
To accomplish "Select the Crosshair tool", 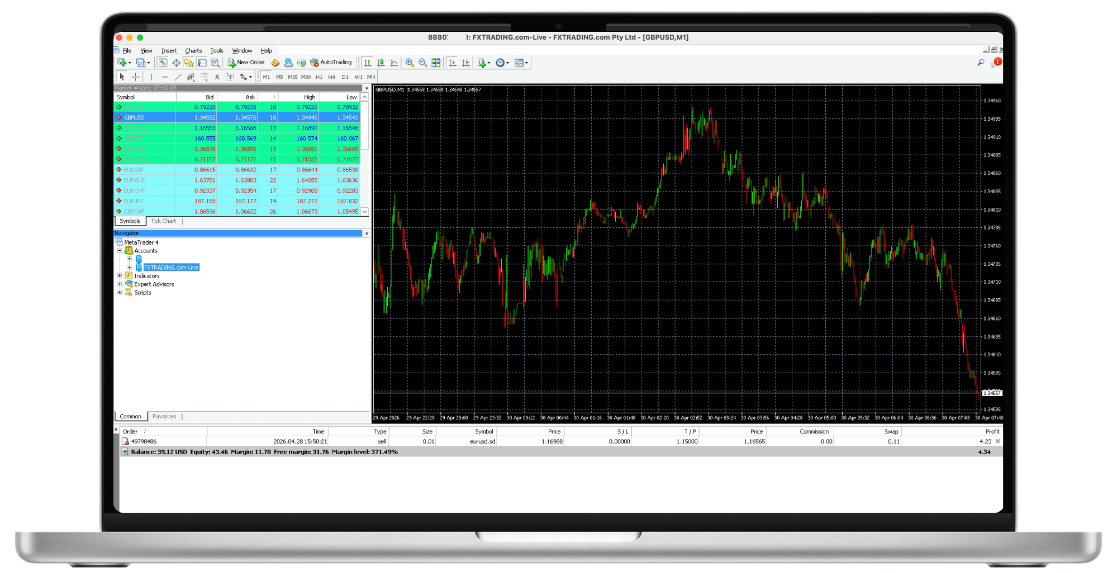I will 135,77.
